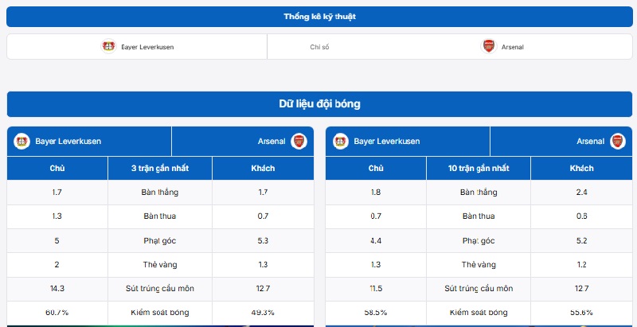The height and width of the screenshot is (327, 637).
Task: Click Thẻ vàng label in 3 trận table
Action: point(160,264)
